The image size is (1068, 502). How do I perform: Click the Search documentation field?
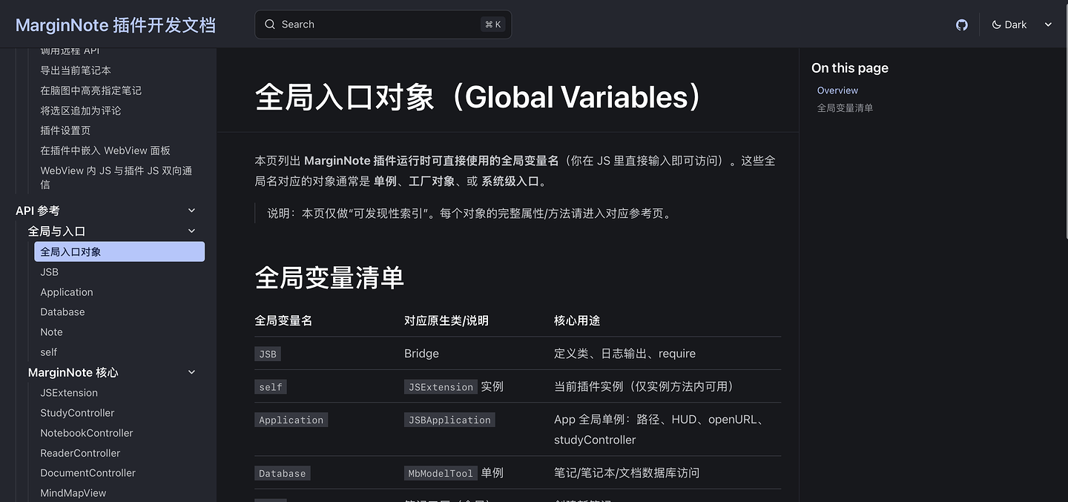383,24
